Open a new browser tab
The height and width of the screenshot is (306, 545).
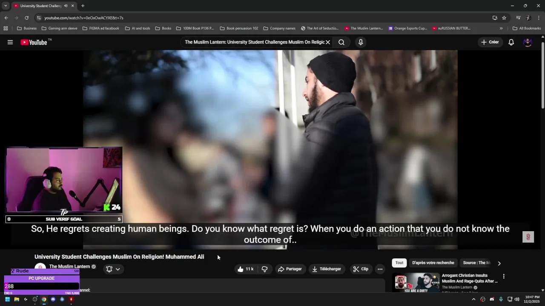(x=83, y=6)
